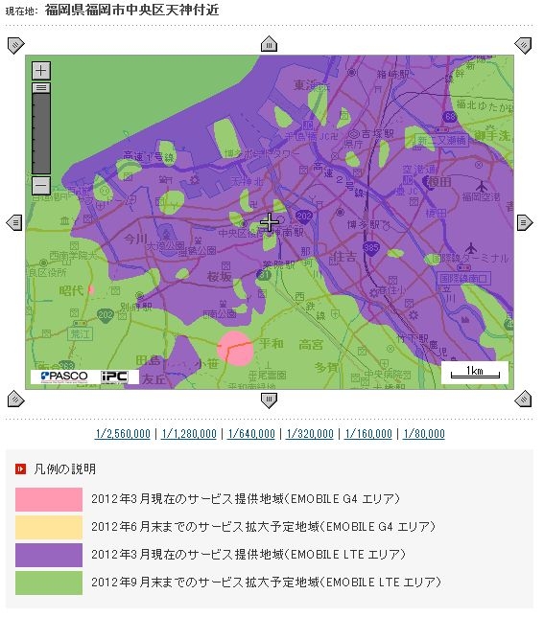Click the zoom slider handle
Screen dimensions: 544x617
pyautogui.click(x=41, y=87)
